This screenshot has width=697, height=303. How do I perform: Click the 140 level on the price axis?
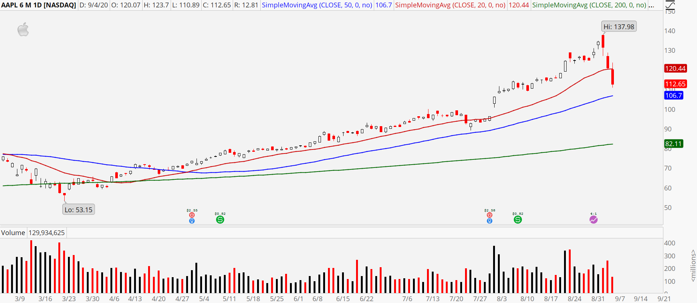670,31
